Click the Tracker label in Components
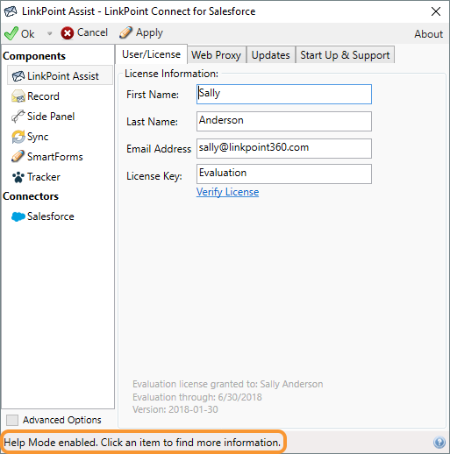Screen dimensions: 450x454 tap(44, 177)
